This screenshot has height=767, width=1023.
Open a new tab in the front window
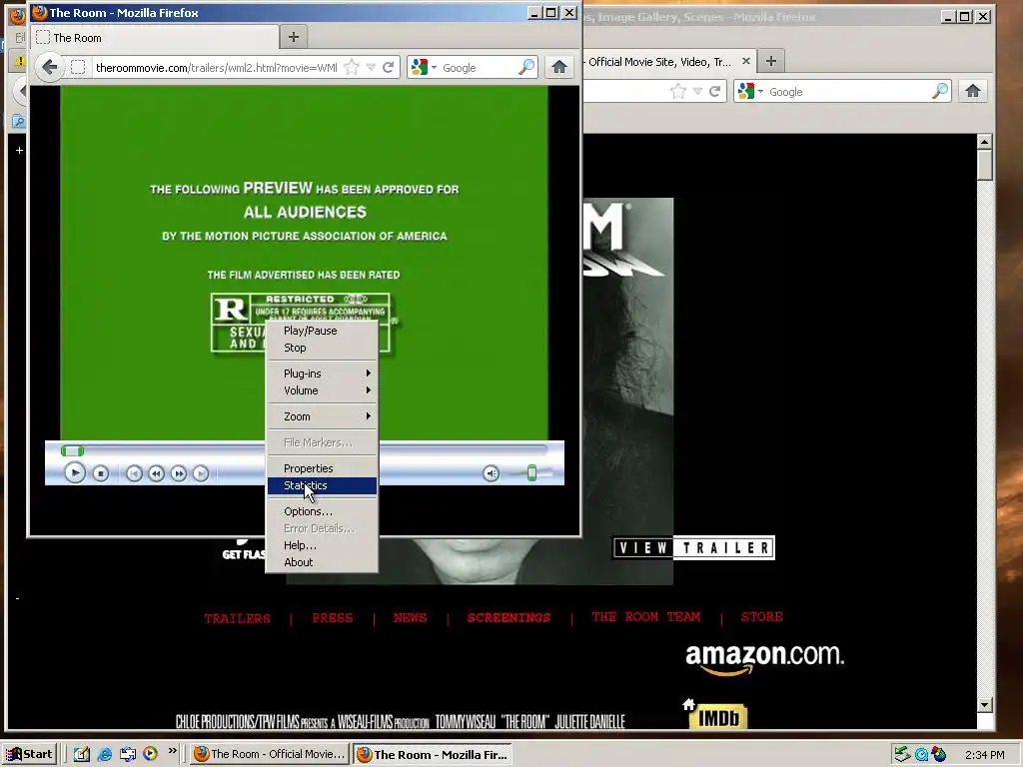tap(294, 37)
